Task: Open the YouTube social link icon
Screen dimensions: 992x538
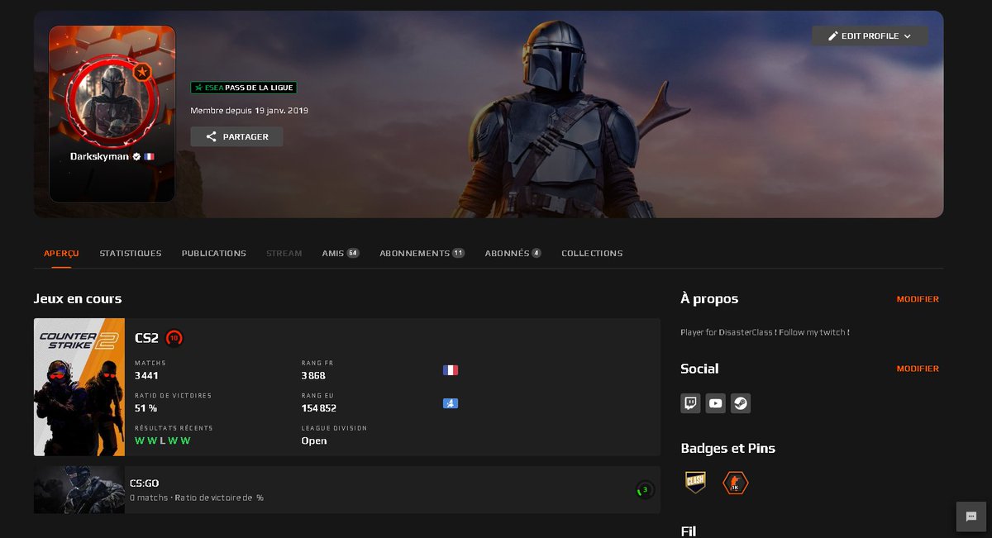Action: click(x=716, y=403)
